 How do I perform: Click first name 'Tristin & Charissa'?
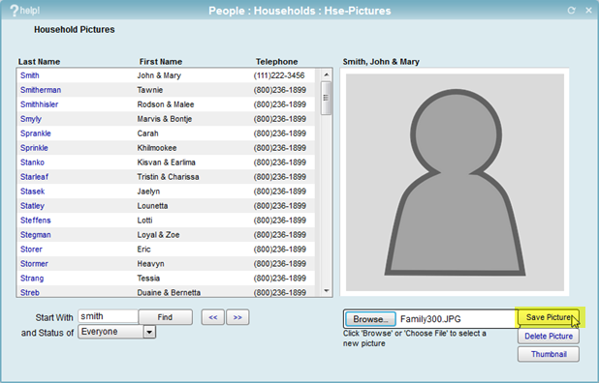[x=168, y=177]
